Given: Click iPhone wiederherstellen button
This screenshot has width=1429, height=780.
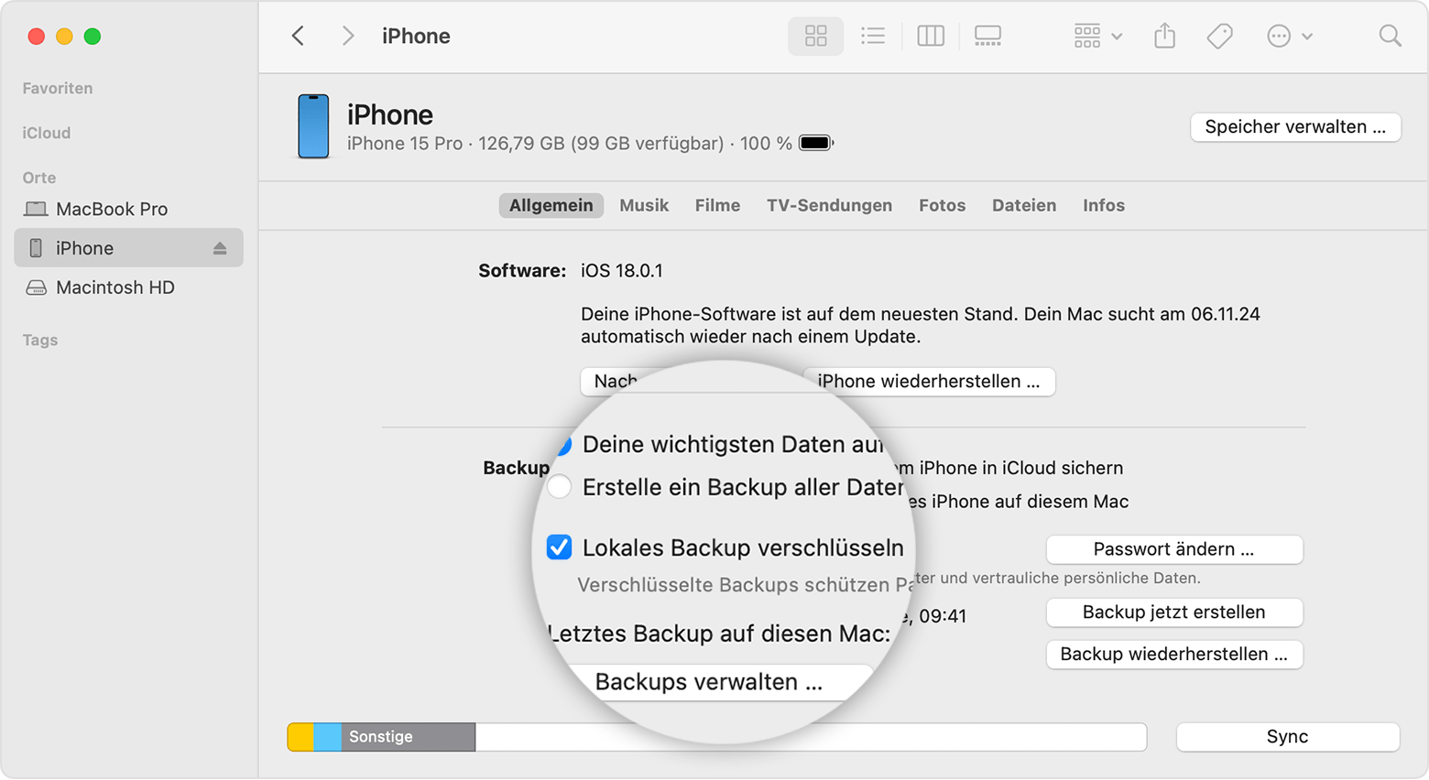Looking at the screenshot, I should [929, 381].
